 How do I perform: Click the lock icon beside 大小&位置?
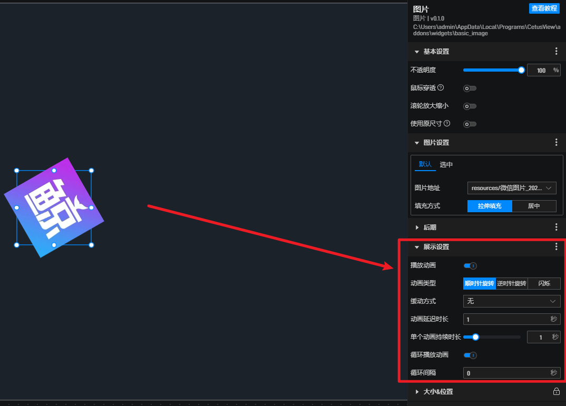pyautogui.click(x=556, y=392)
